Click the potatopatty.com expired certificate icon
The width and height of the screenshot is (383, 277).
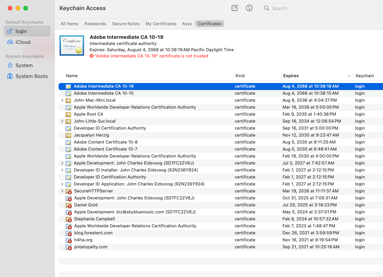(69, 247)
